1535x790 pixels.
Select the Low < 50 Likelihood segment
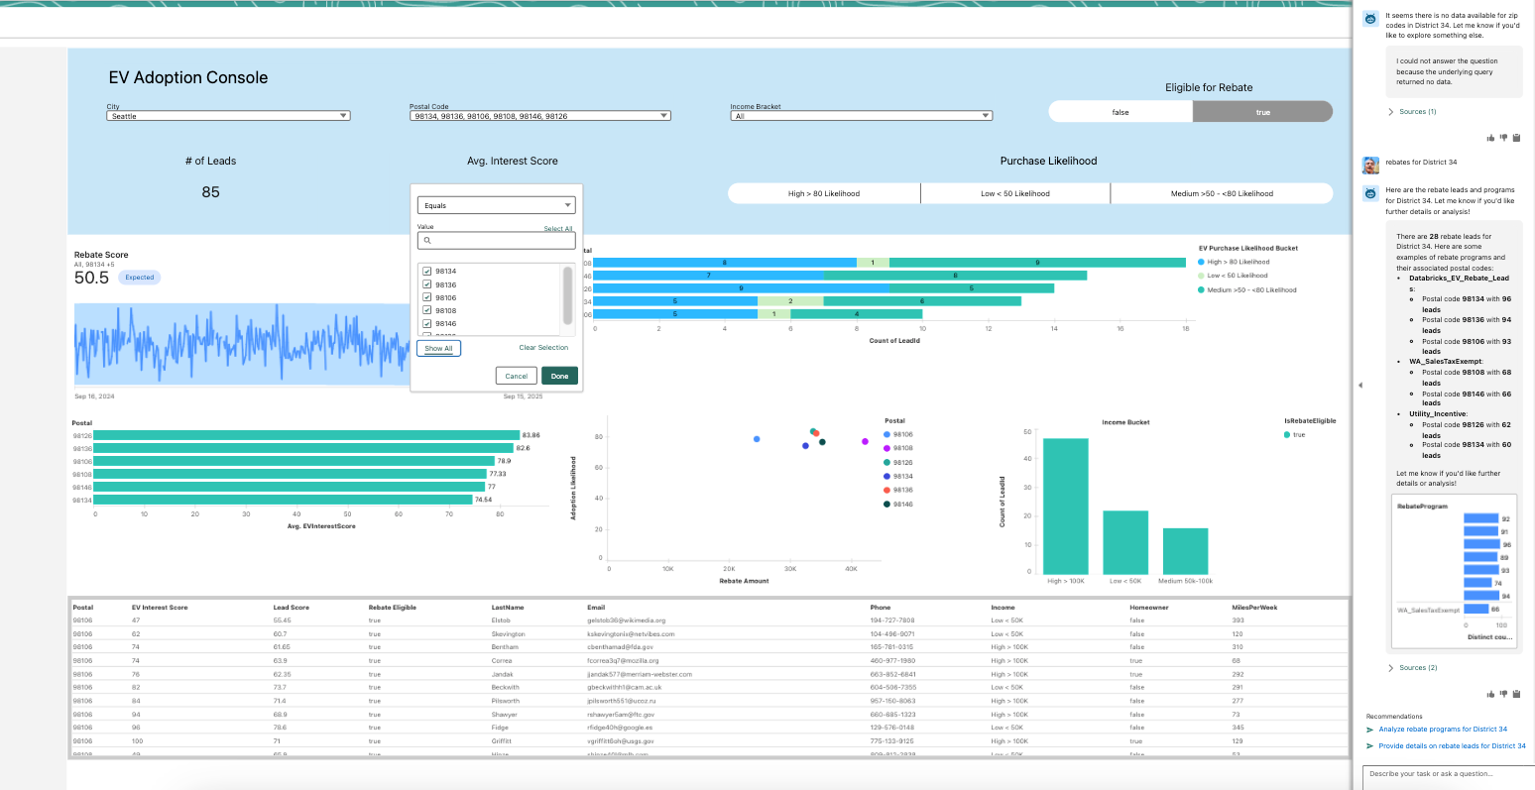(1015, 193)
